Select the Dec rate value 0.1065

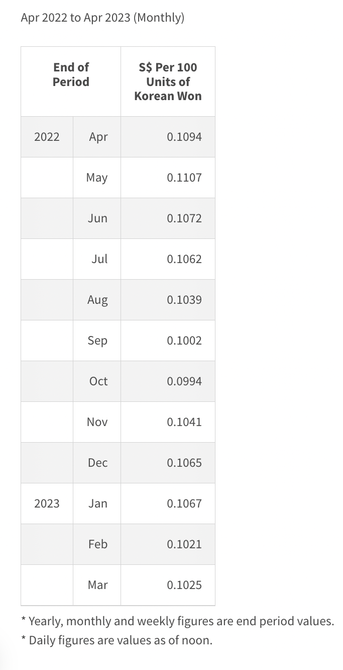click(x=184, y=463)
